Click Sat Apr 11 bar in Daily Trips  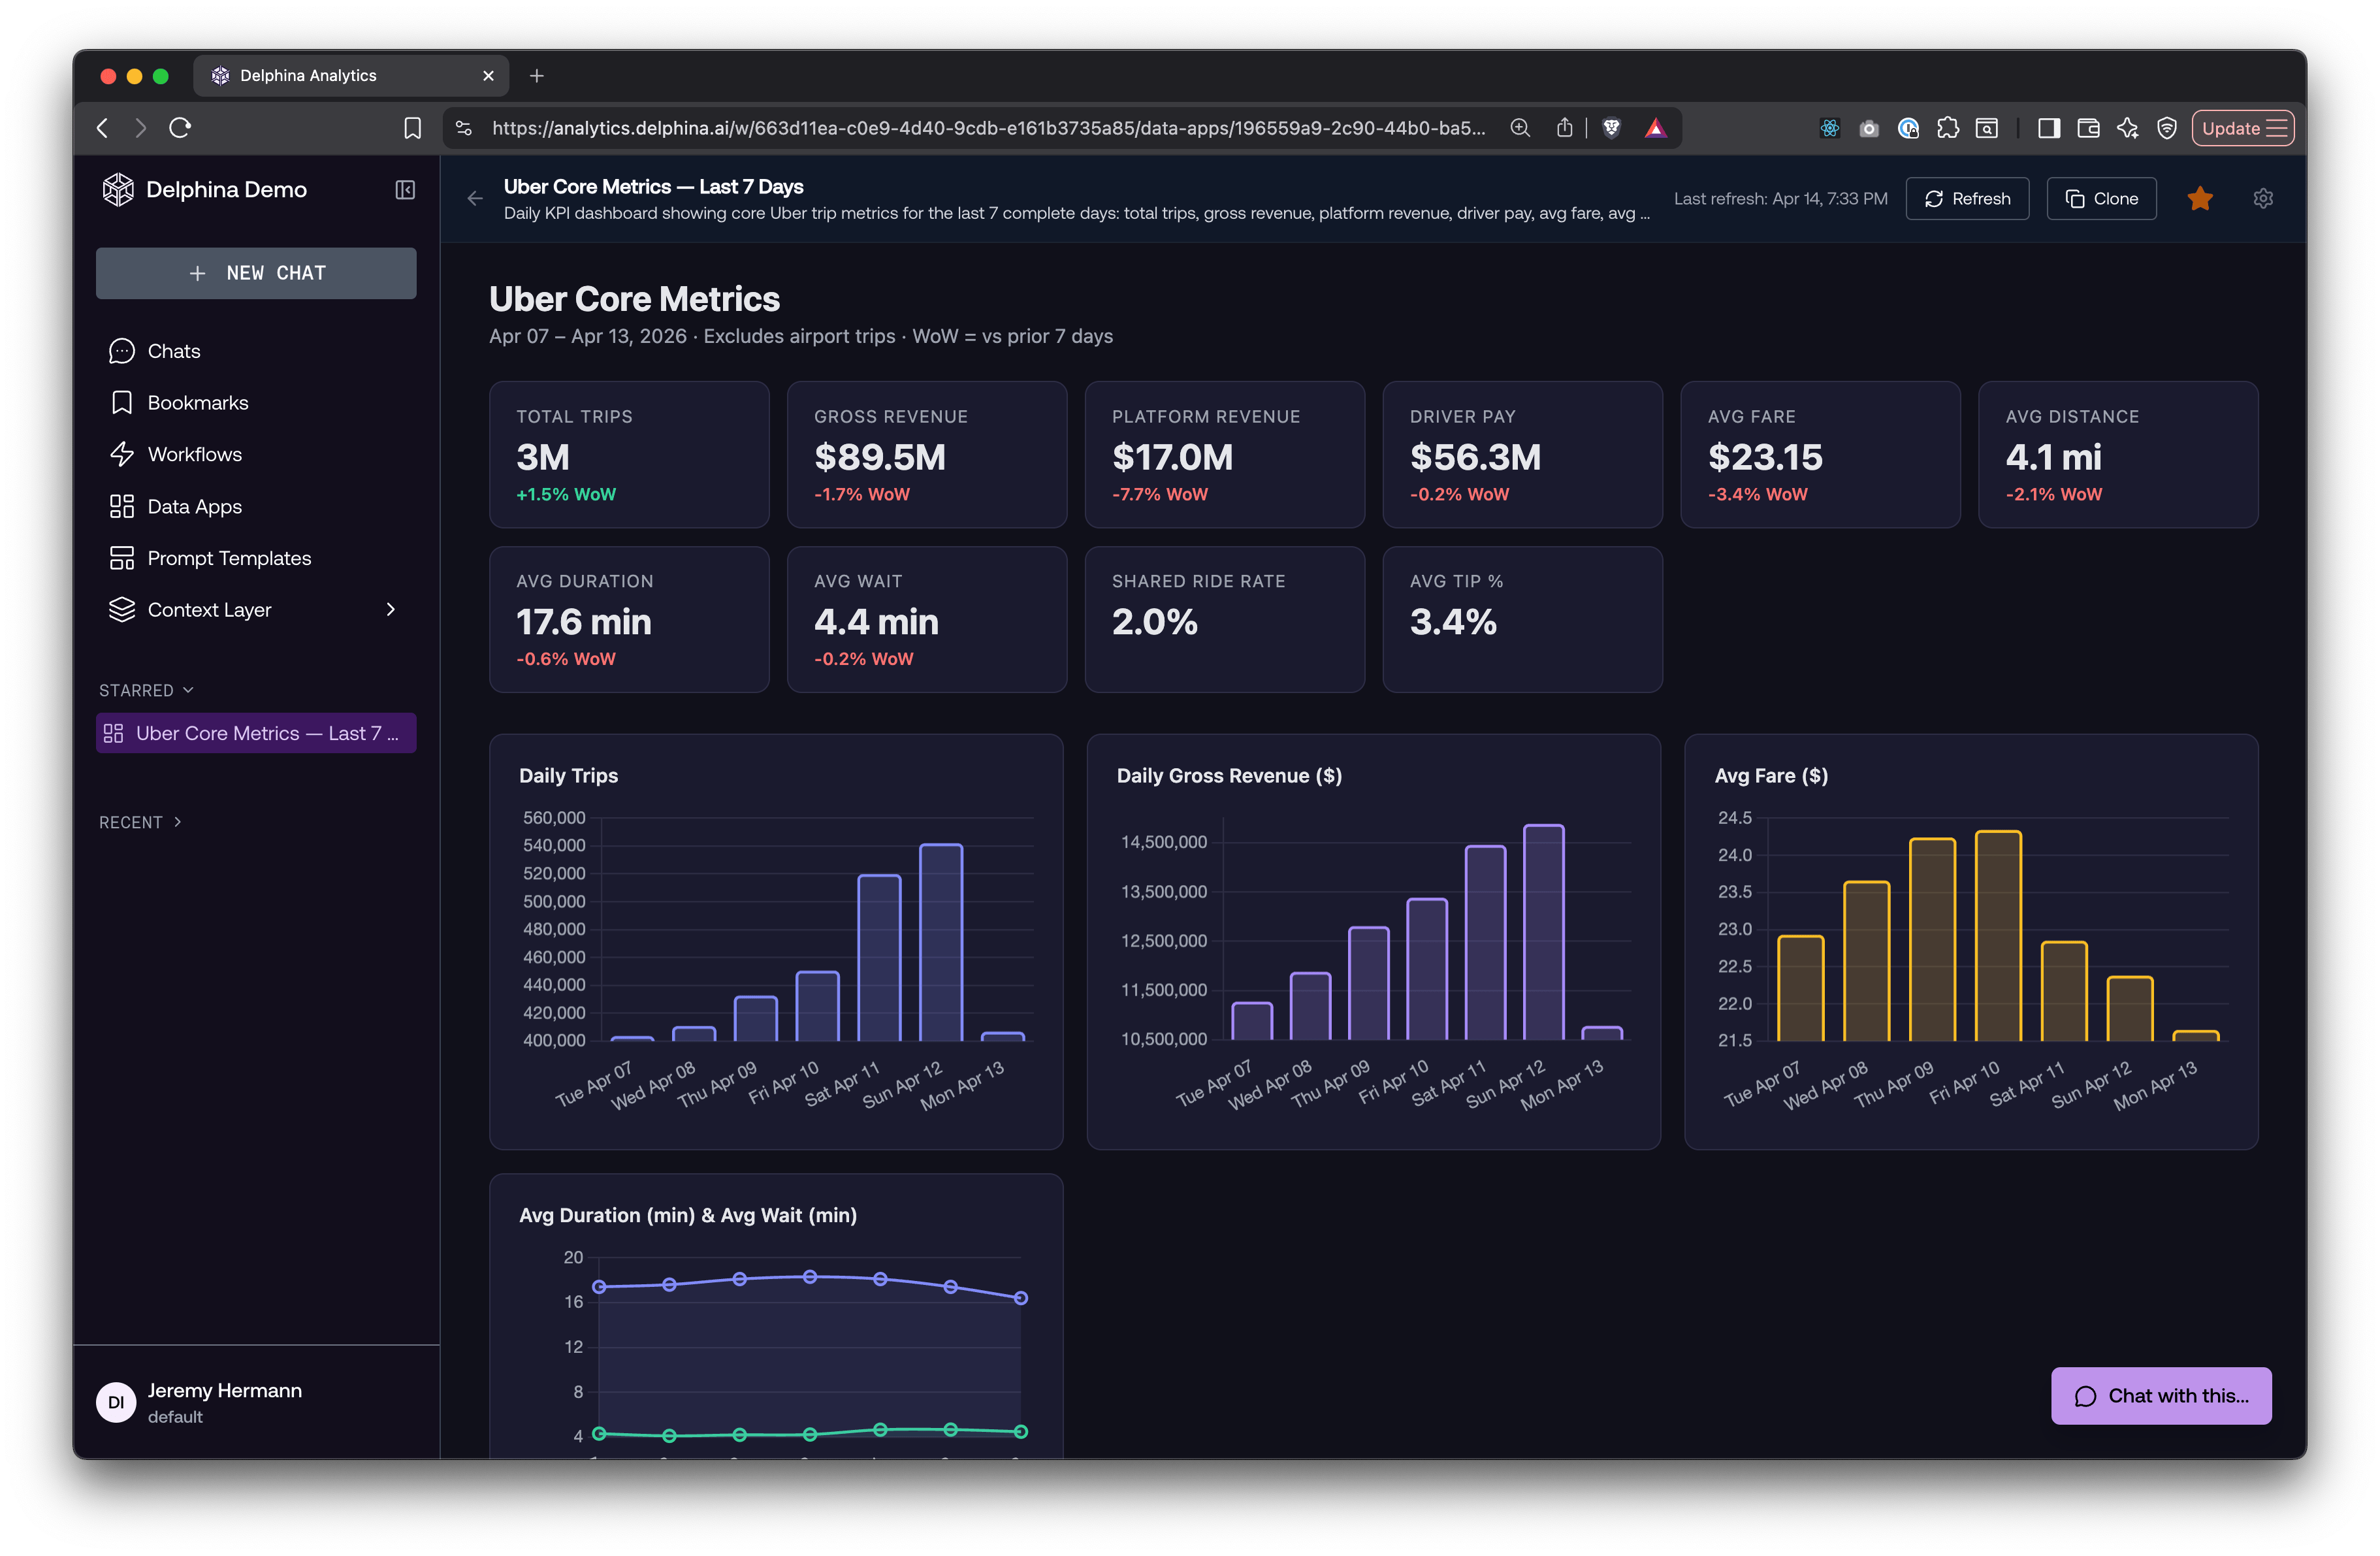pyautogui.click(x=879, y=958)
